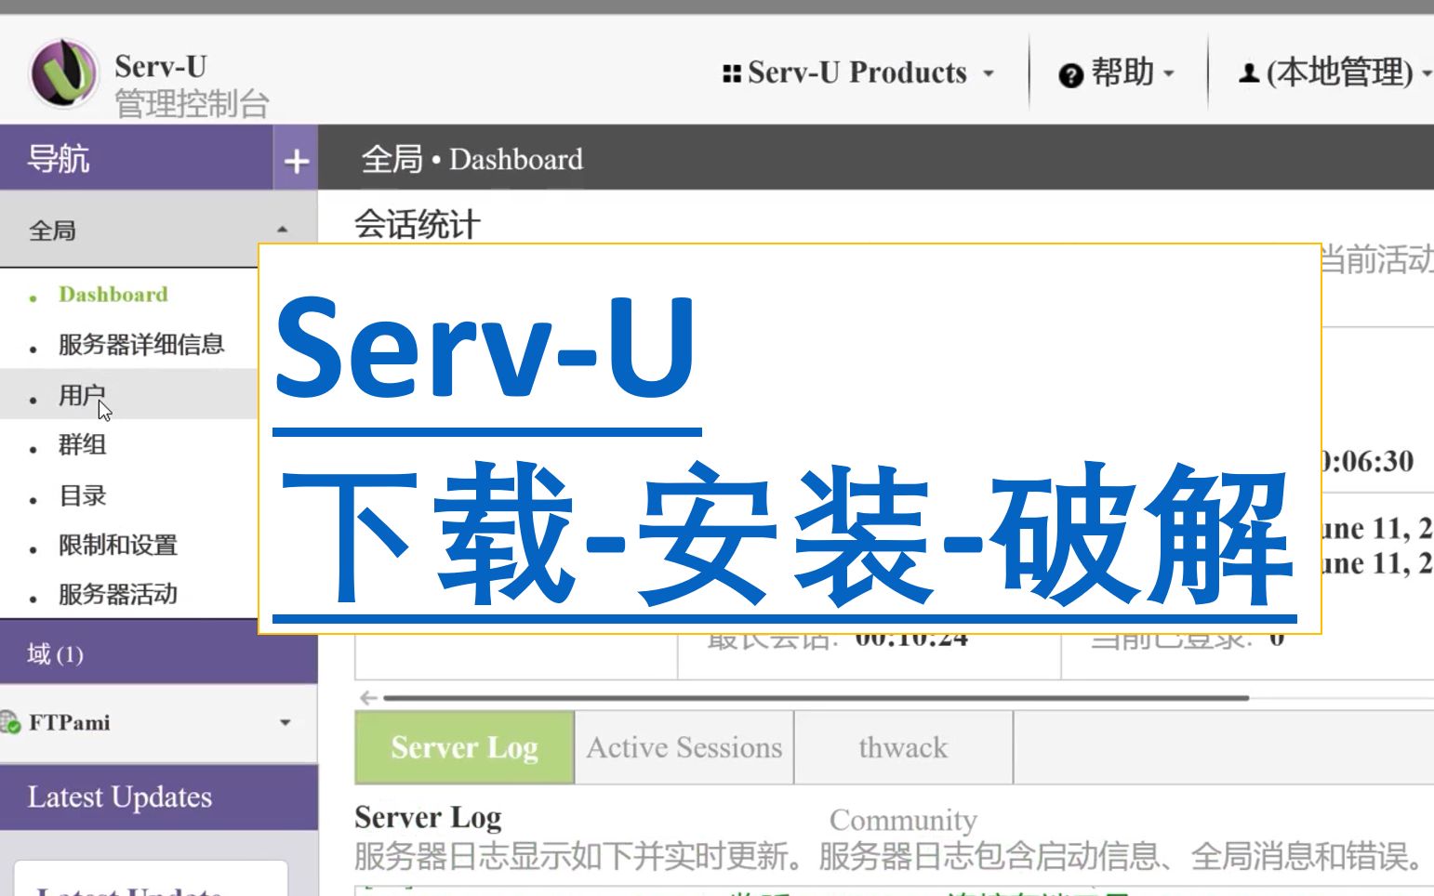Click the Server Log section heading
Viewport: 1434px width, 896px height.
click(428, 818)
